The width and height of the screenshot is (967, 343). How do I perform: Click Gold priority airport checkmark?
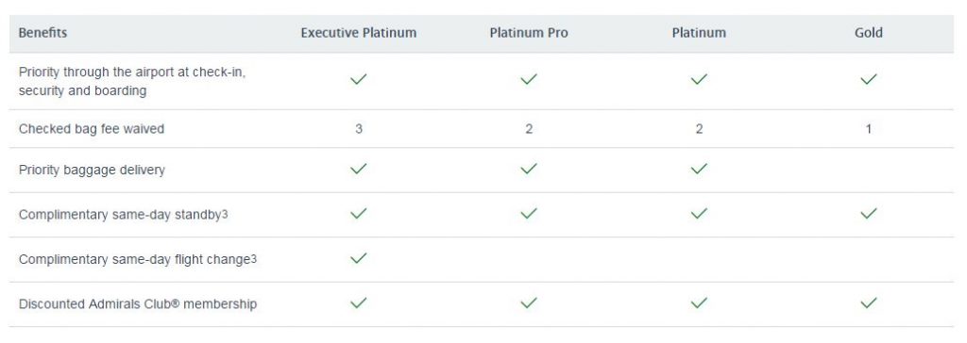(869, 79)
